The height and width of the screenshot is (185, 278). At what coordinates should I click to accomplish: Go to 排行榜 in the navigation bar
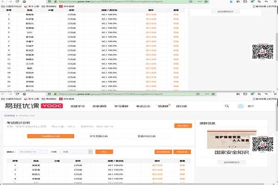click(182, 106)
